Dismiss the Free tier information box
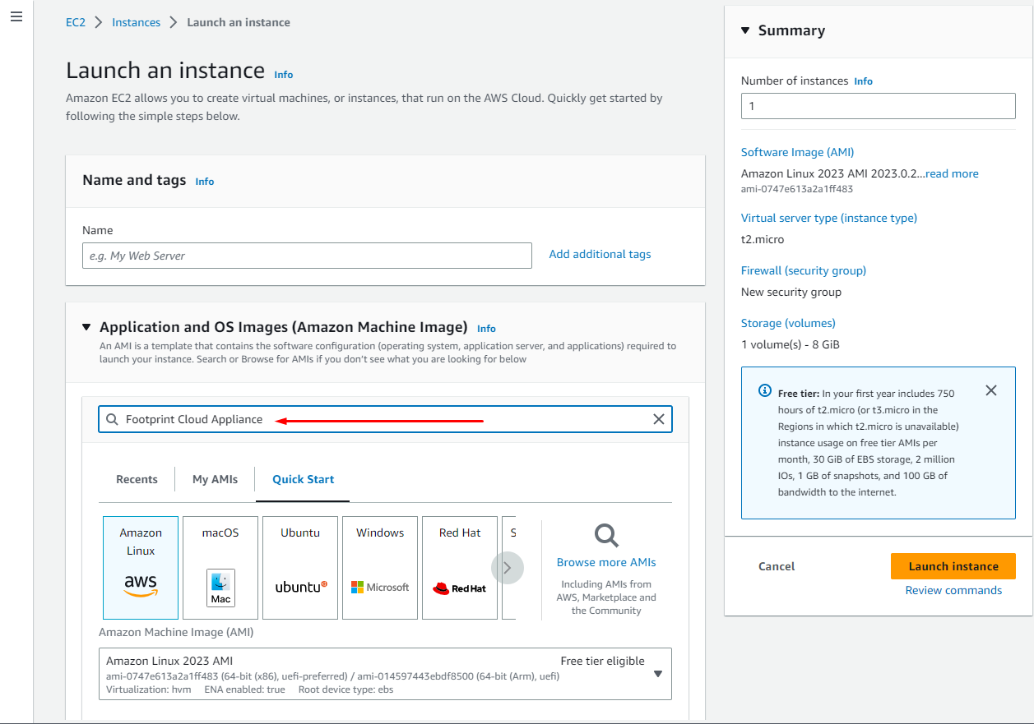Screen dimensions: 1034x724 point(990,390)
